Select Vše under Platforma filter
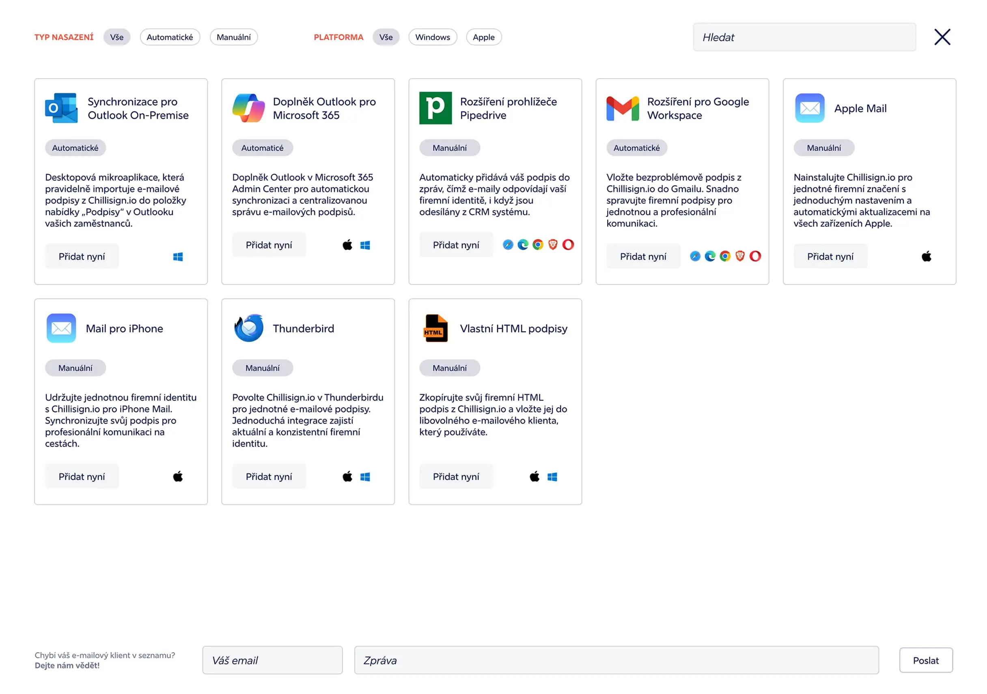 (386, 37)
